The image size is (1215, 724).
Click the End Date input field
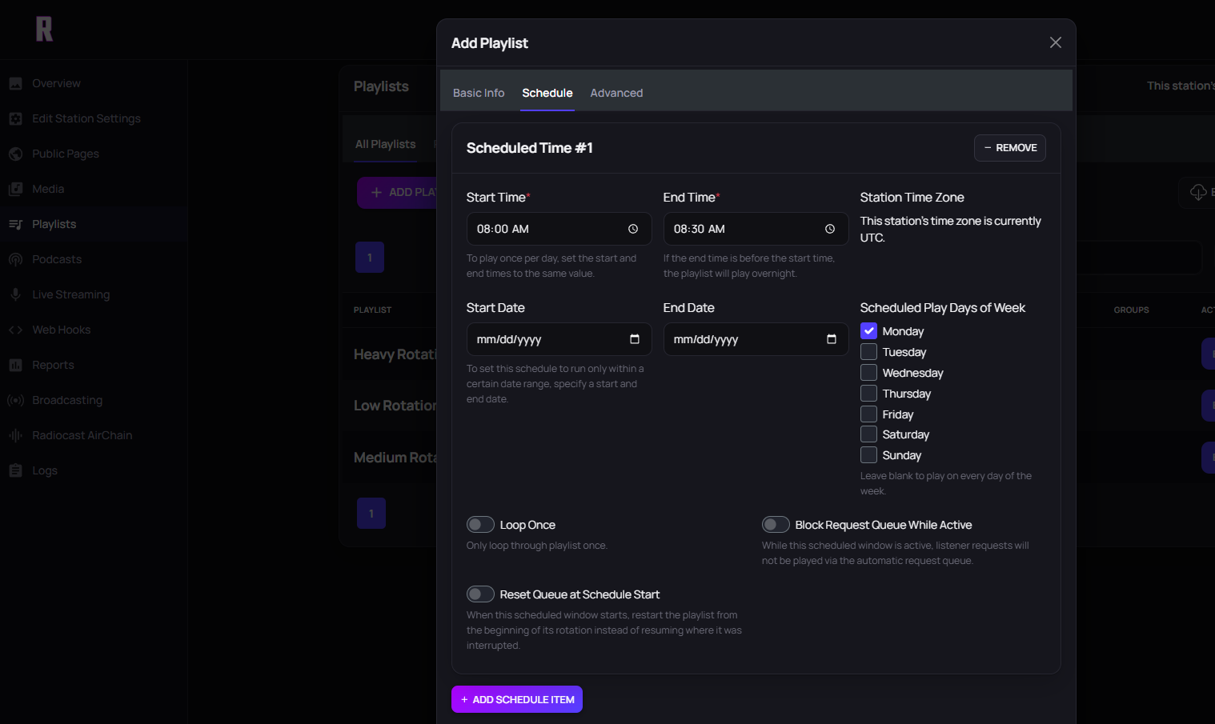pos(756,339)
